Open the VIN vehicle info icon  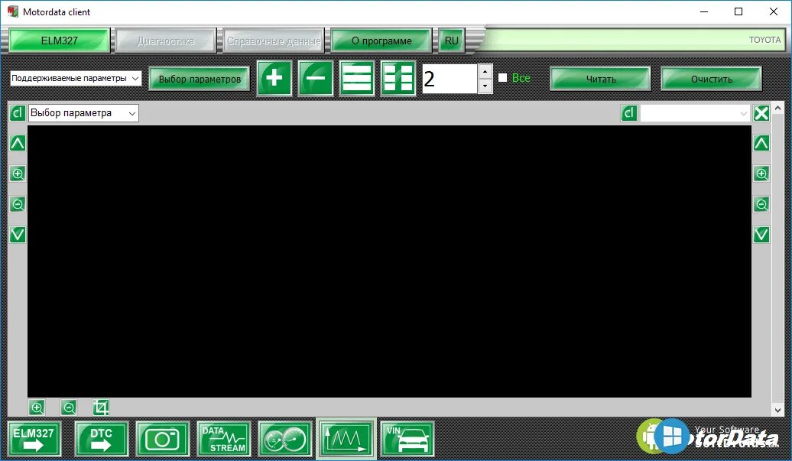[x=407, y=439]
